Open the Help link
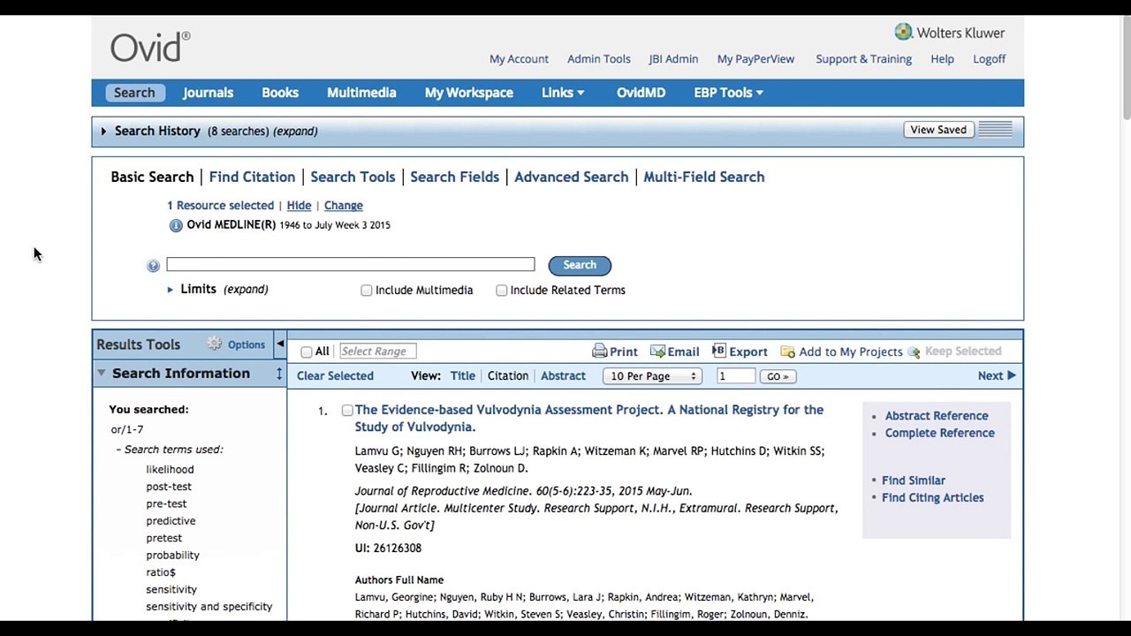This screenshot has height=636, width=1131. pos(942,59)
